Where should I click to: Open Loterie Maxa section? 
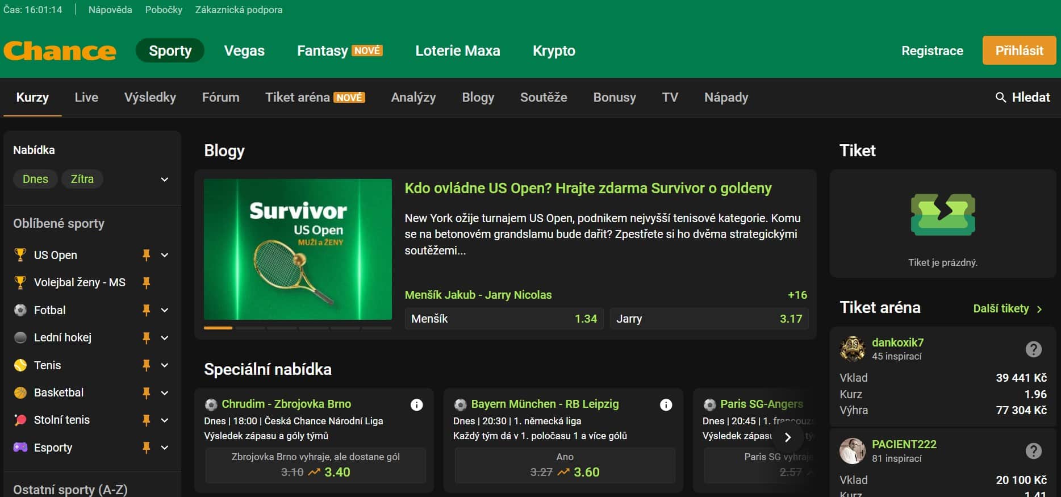(x=458, y=51)
